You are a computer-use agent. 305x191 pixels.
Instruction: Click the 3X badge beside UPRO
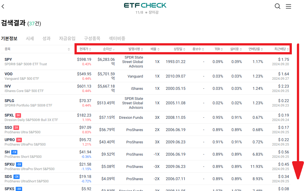[19, 140]
